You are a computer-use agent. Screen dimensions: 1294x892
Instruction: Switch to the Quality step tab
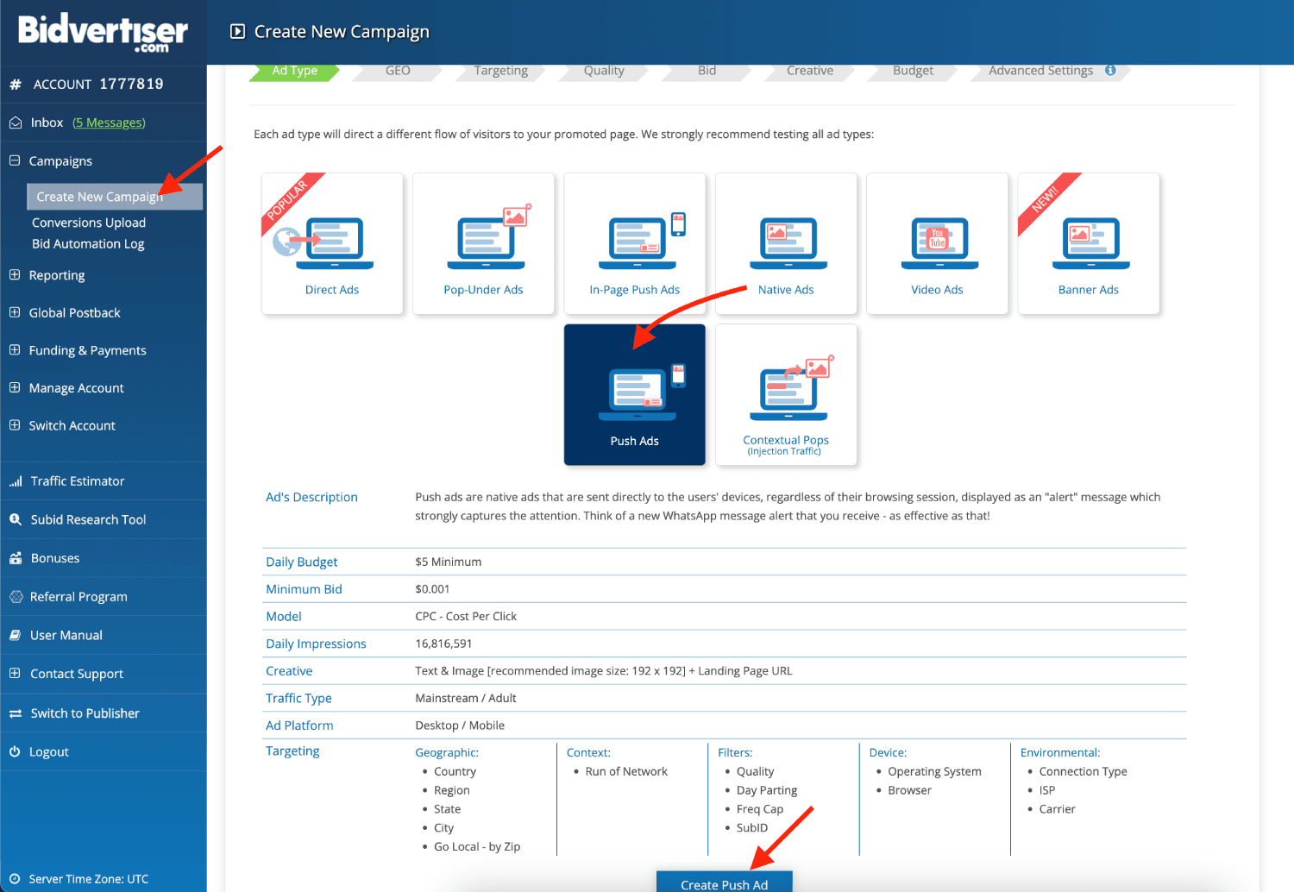pos(604,71)
